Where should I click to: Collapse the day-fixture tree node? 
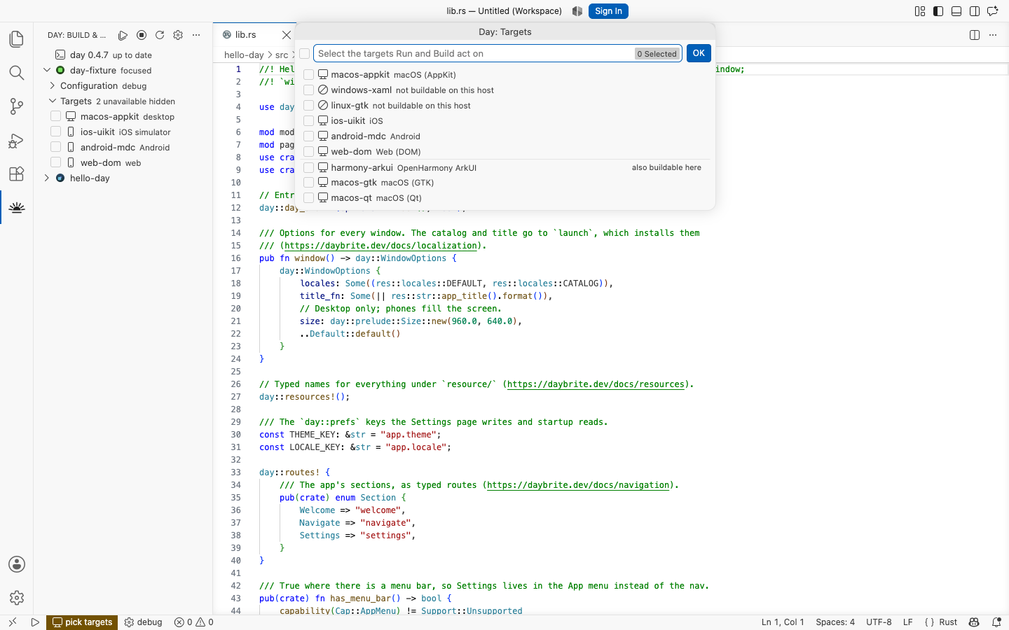tap(47, 70)
